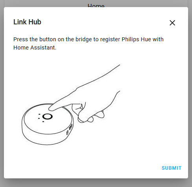Click the small oval port on the bridge side
The width and height of the screenshot is (192, 187).
(67, 132)
